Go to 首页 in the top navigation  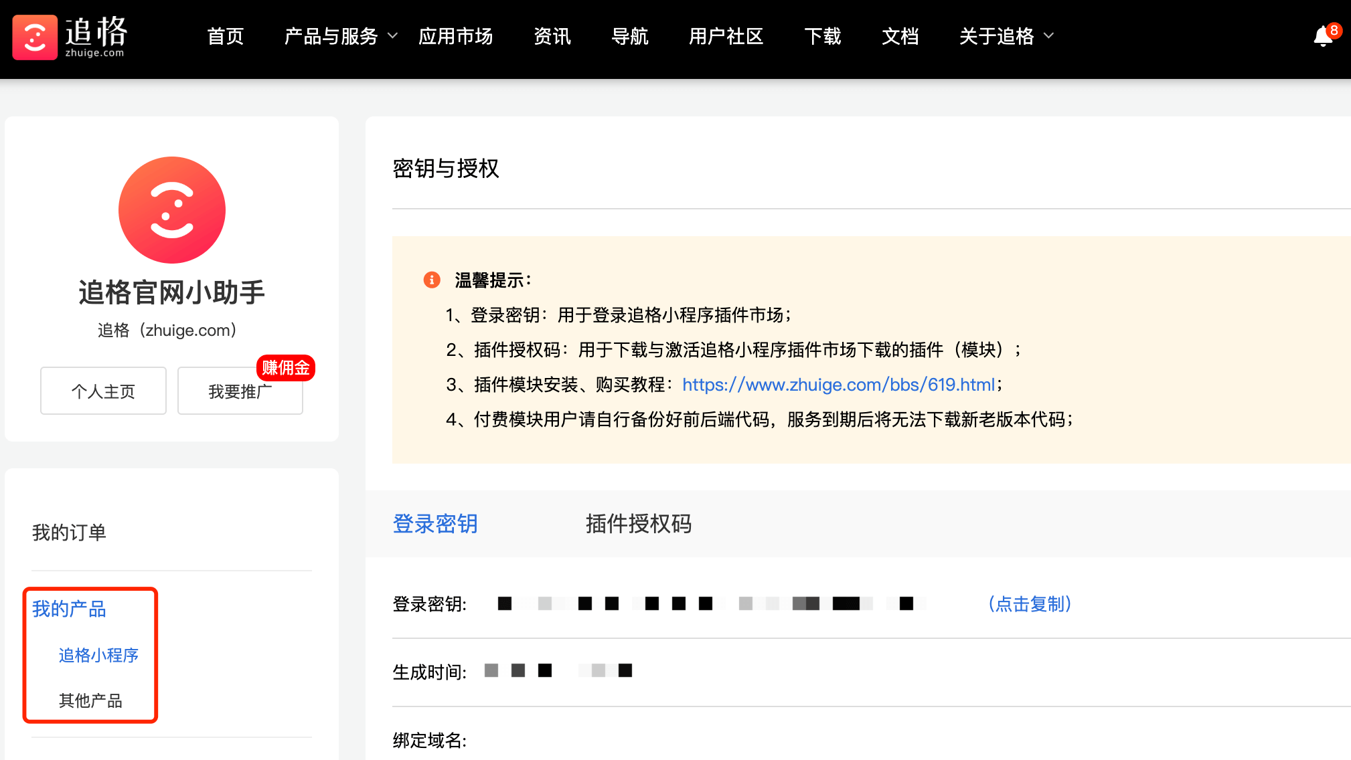click(226, 36)
